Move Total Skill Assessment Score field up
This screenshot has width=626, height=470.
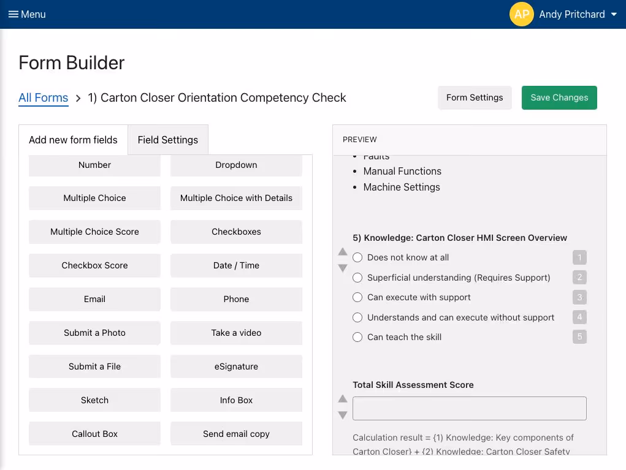tap(343, 398)
